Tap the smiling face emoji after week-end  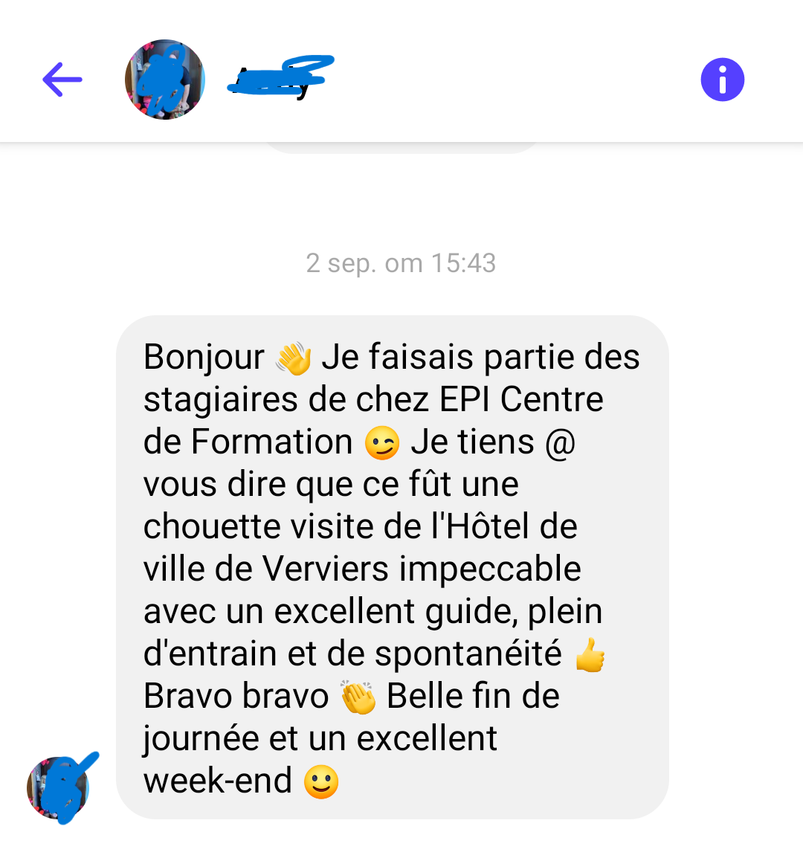pos(321,781)
